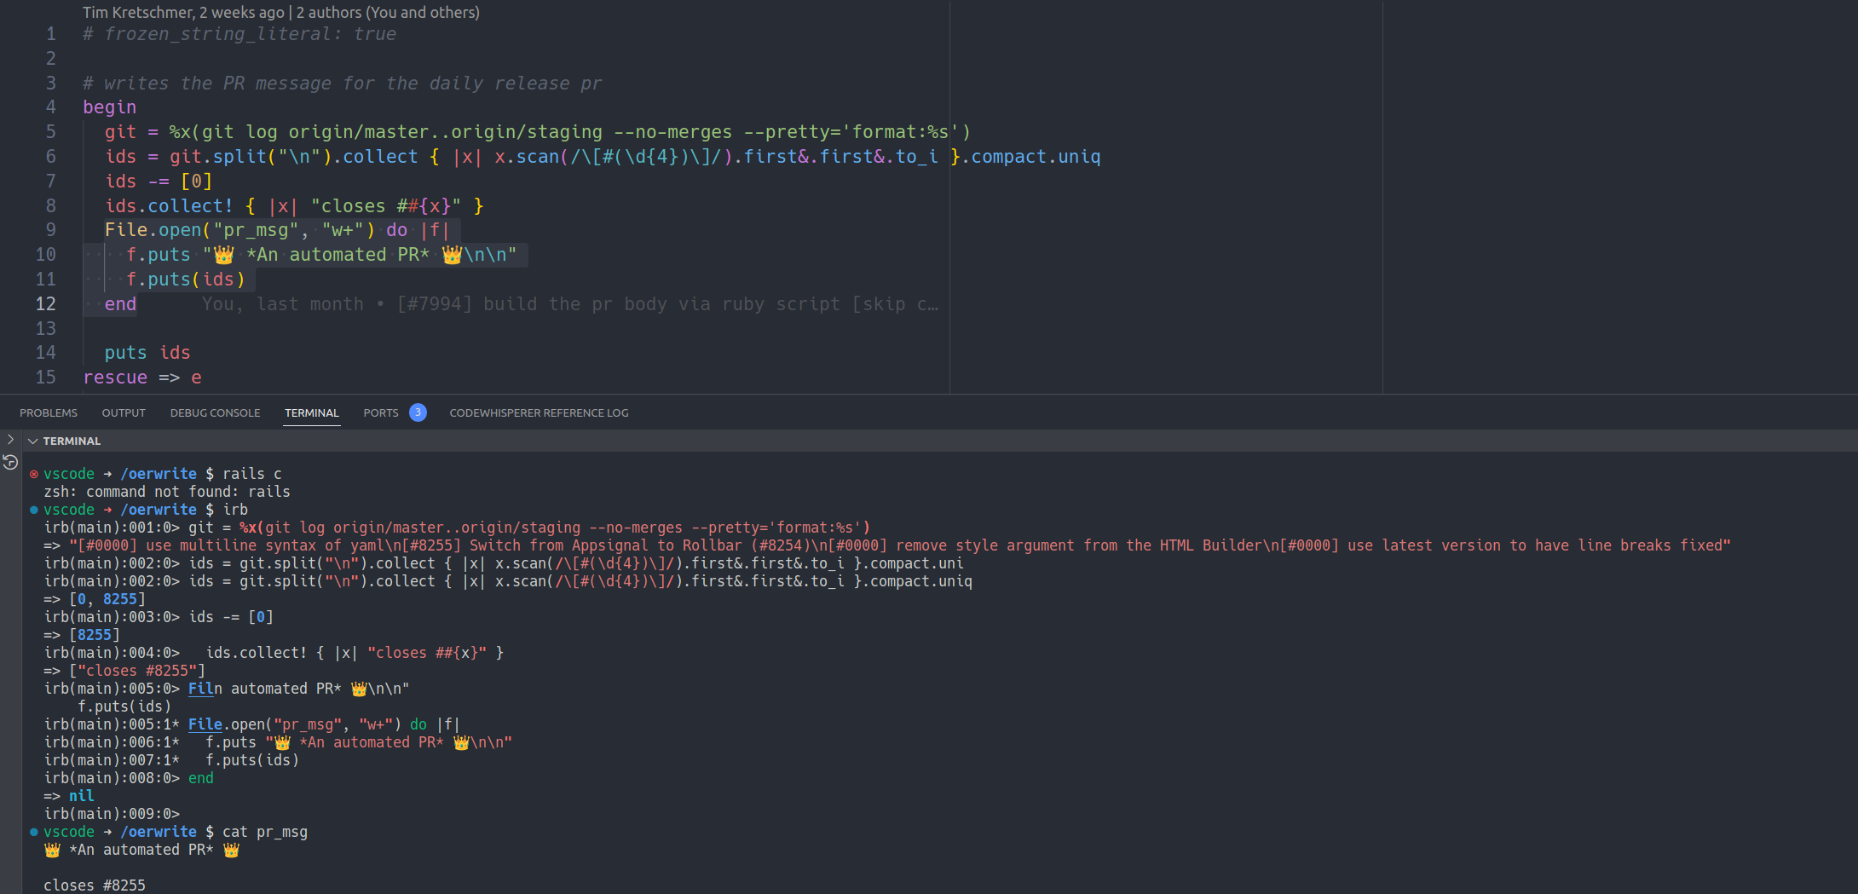The image size is (1858, 894).
Task: Click the PORTS badge showing 3
Action: tap(418, 412)
